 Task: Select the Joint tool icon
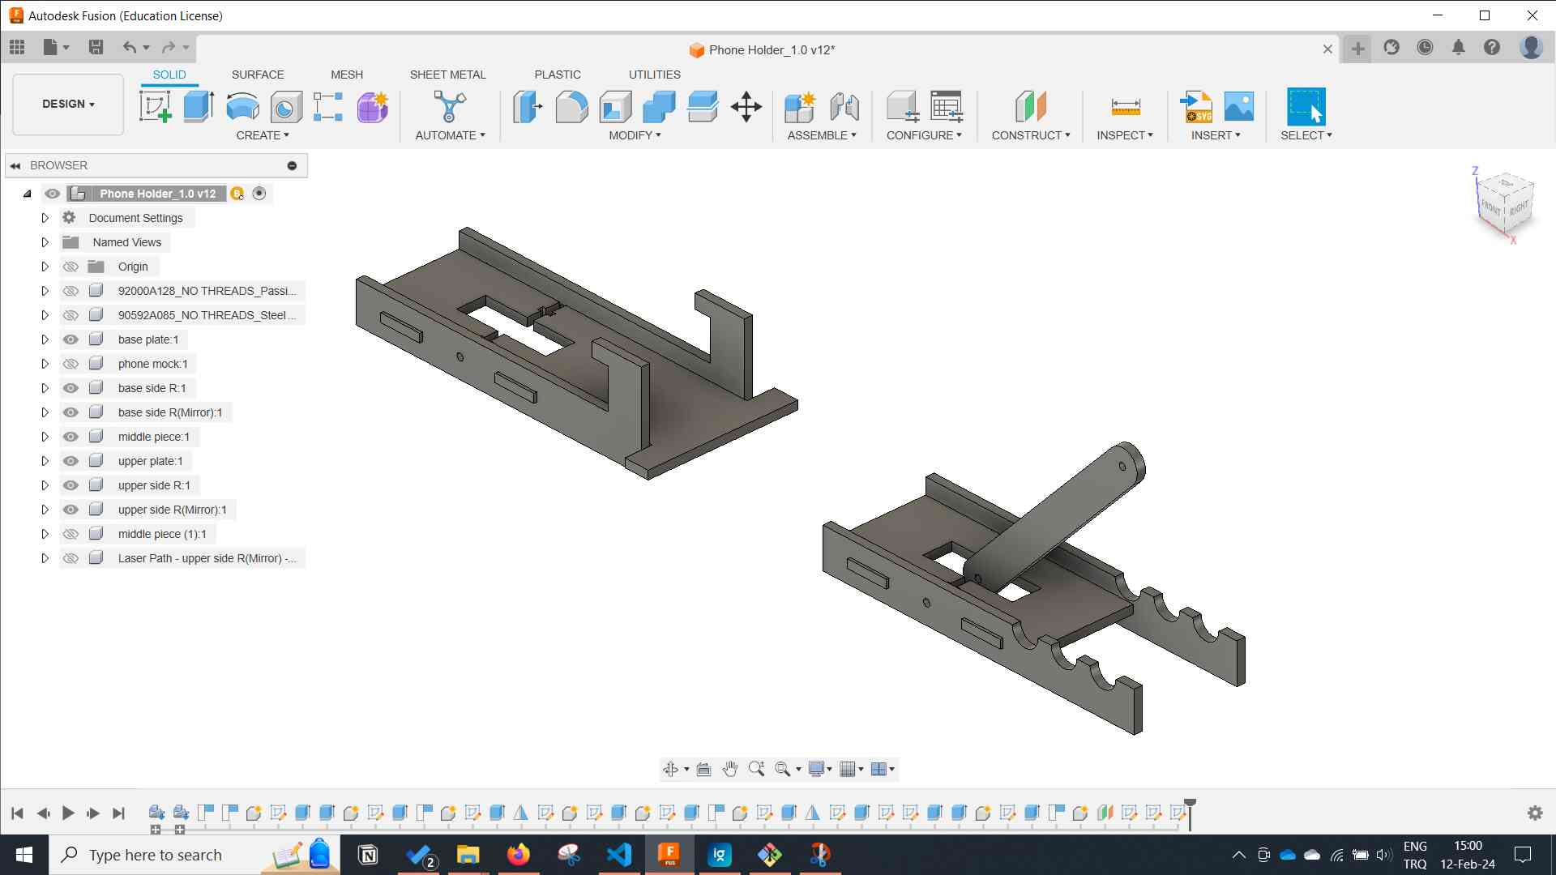(844, 107)
